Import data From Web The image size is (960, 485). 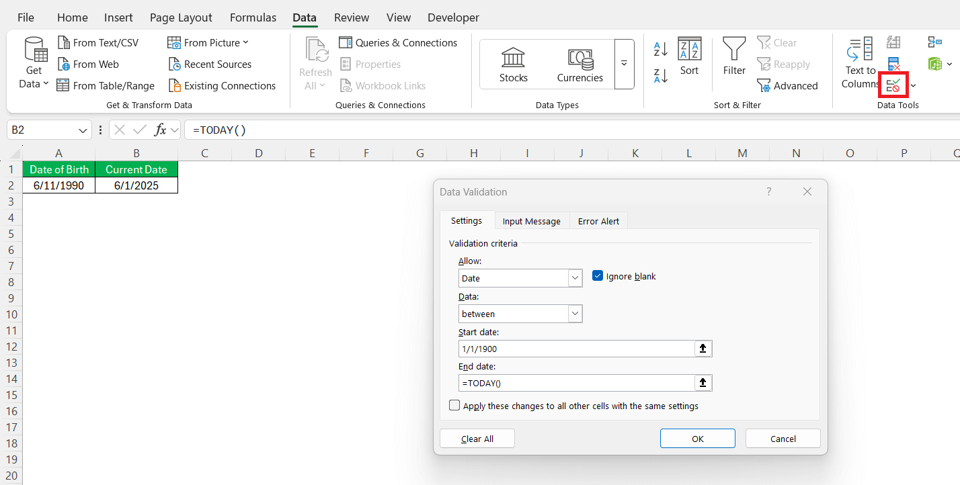(88, 64)
